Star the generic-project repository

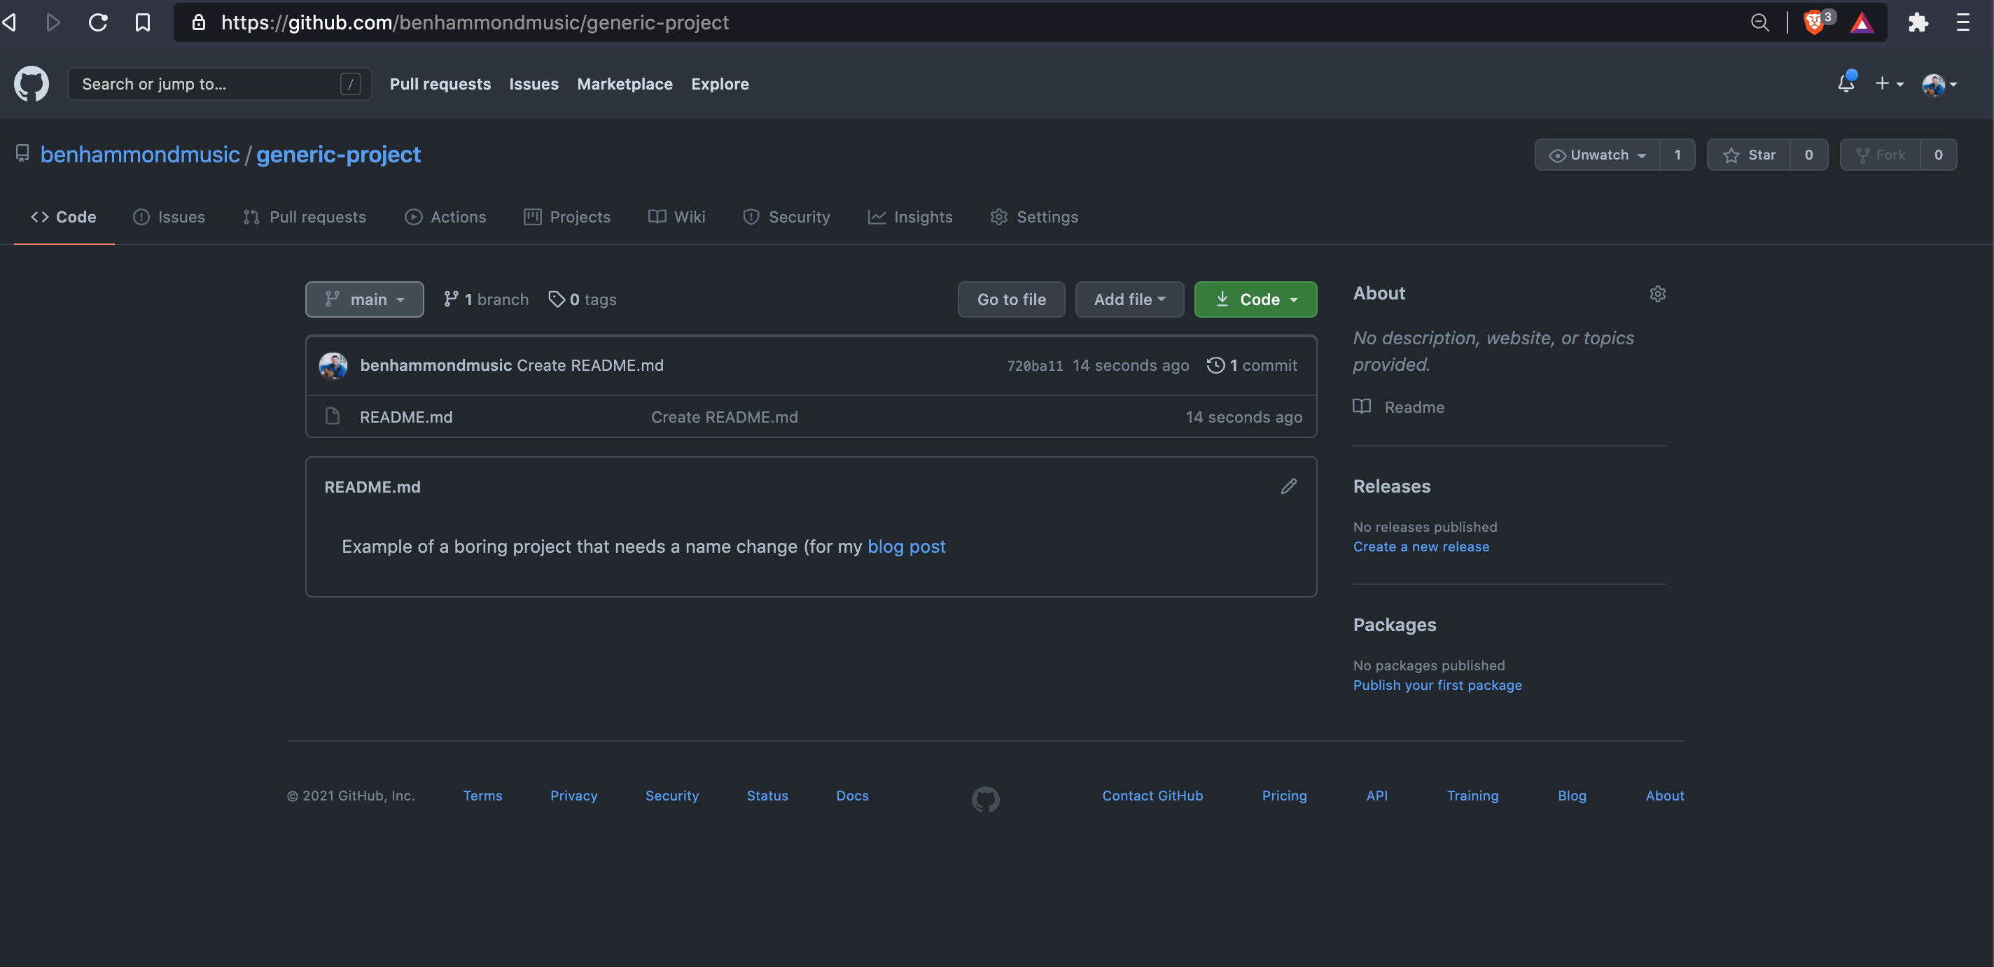(1749, 155)
